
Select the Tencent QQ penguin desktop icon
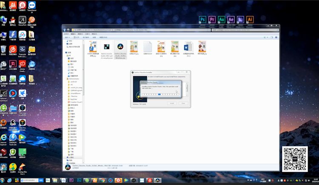(13, 21)
